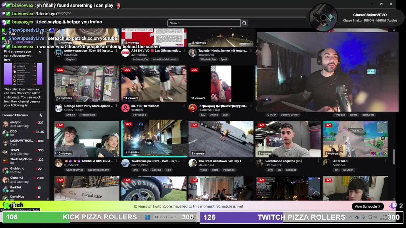The image size is (406, 228).
Task: Open GioMetric Fortnite channel
Action: [x=24, y=170]
